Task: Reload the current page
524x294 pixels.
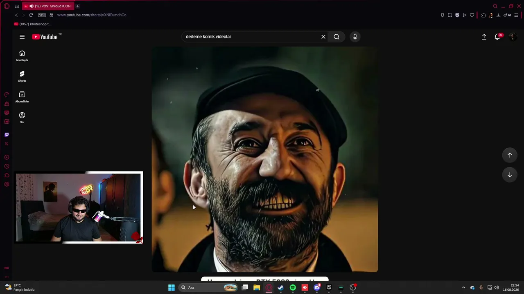Action: tap(31, 15)
